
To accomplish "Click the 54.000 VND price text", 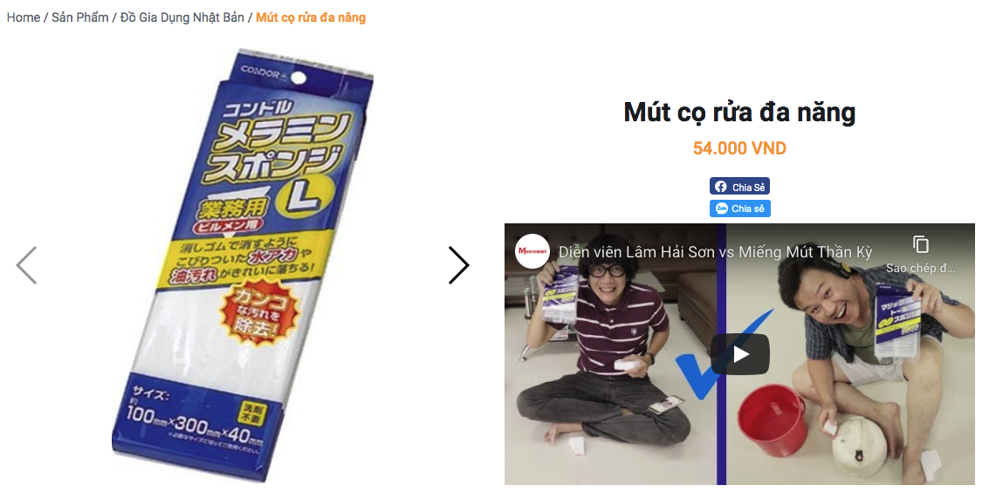I will pos(739,148).
